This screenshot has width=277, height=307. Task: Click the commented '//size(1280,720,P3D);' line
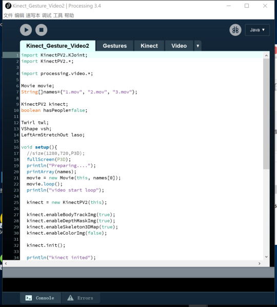coord(56,153)
